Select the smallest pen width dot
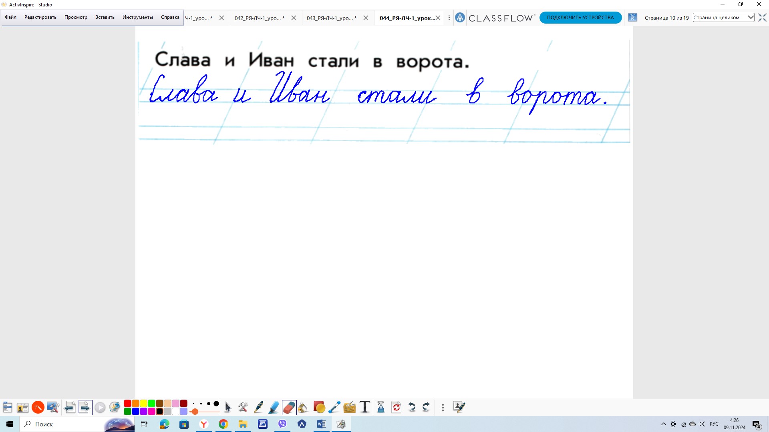 coord(193,404)
